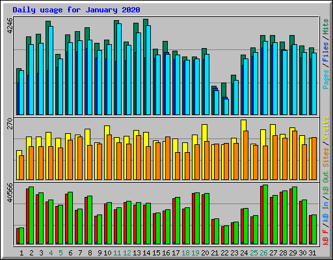Viewport: 333px width, 260px height.
Task: Click day label 15 on the axis
Action: (156, 253)
